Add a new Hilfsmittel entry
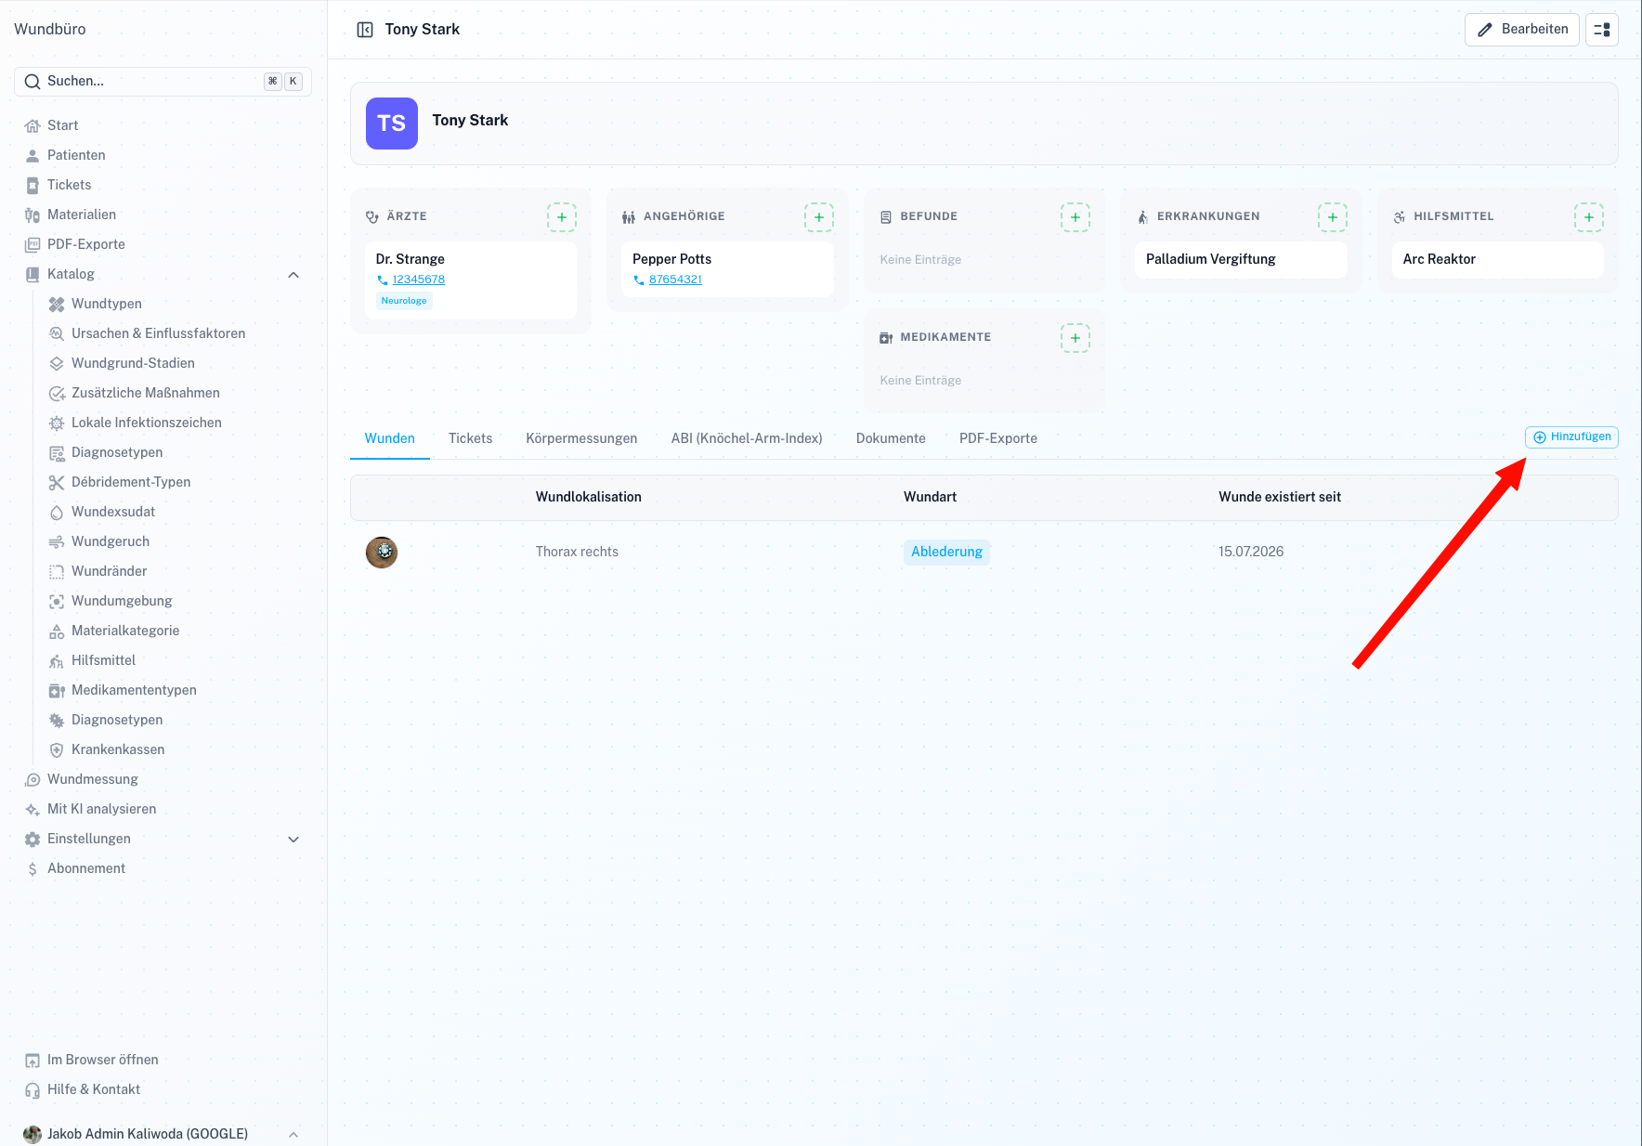This screenshot has height=1146, width=1642. pos(1589,217)
